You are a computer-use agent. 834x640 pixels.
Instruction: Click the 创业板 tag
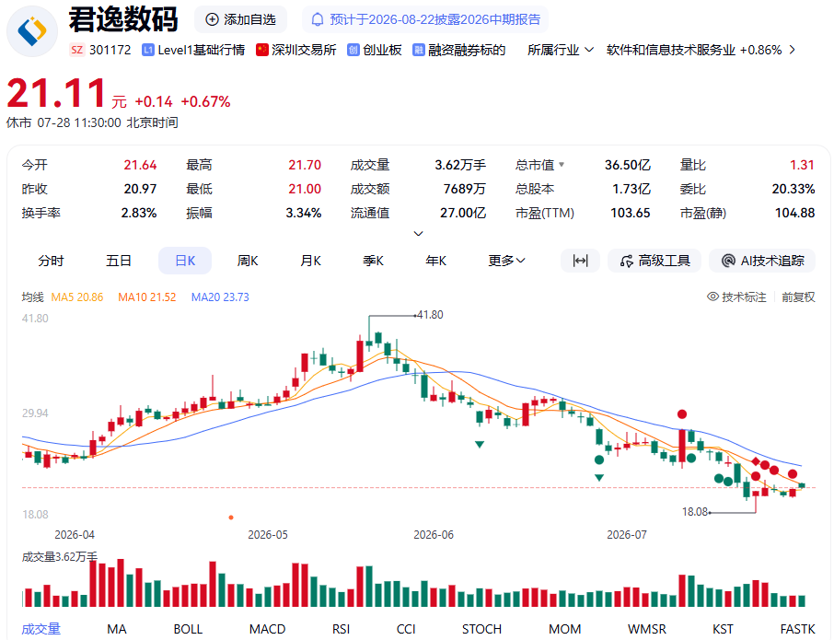[375, 50]
